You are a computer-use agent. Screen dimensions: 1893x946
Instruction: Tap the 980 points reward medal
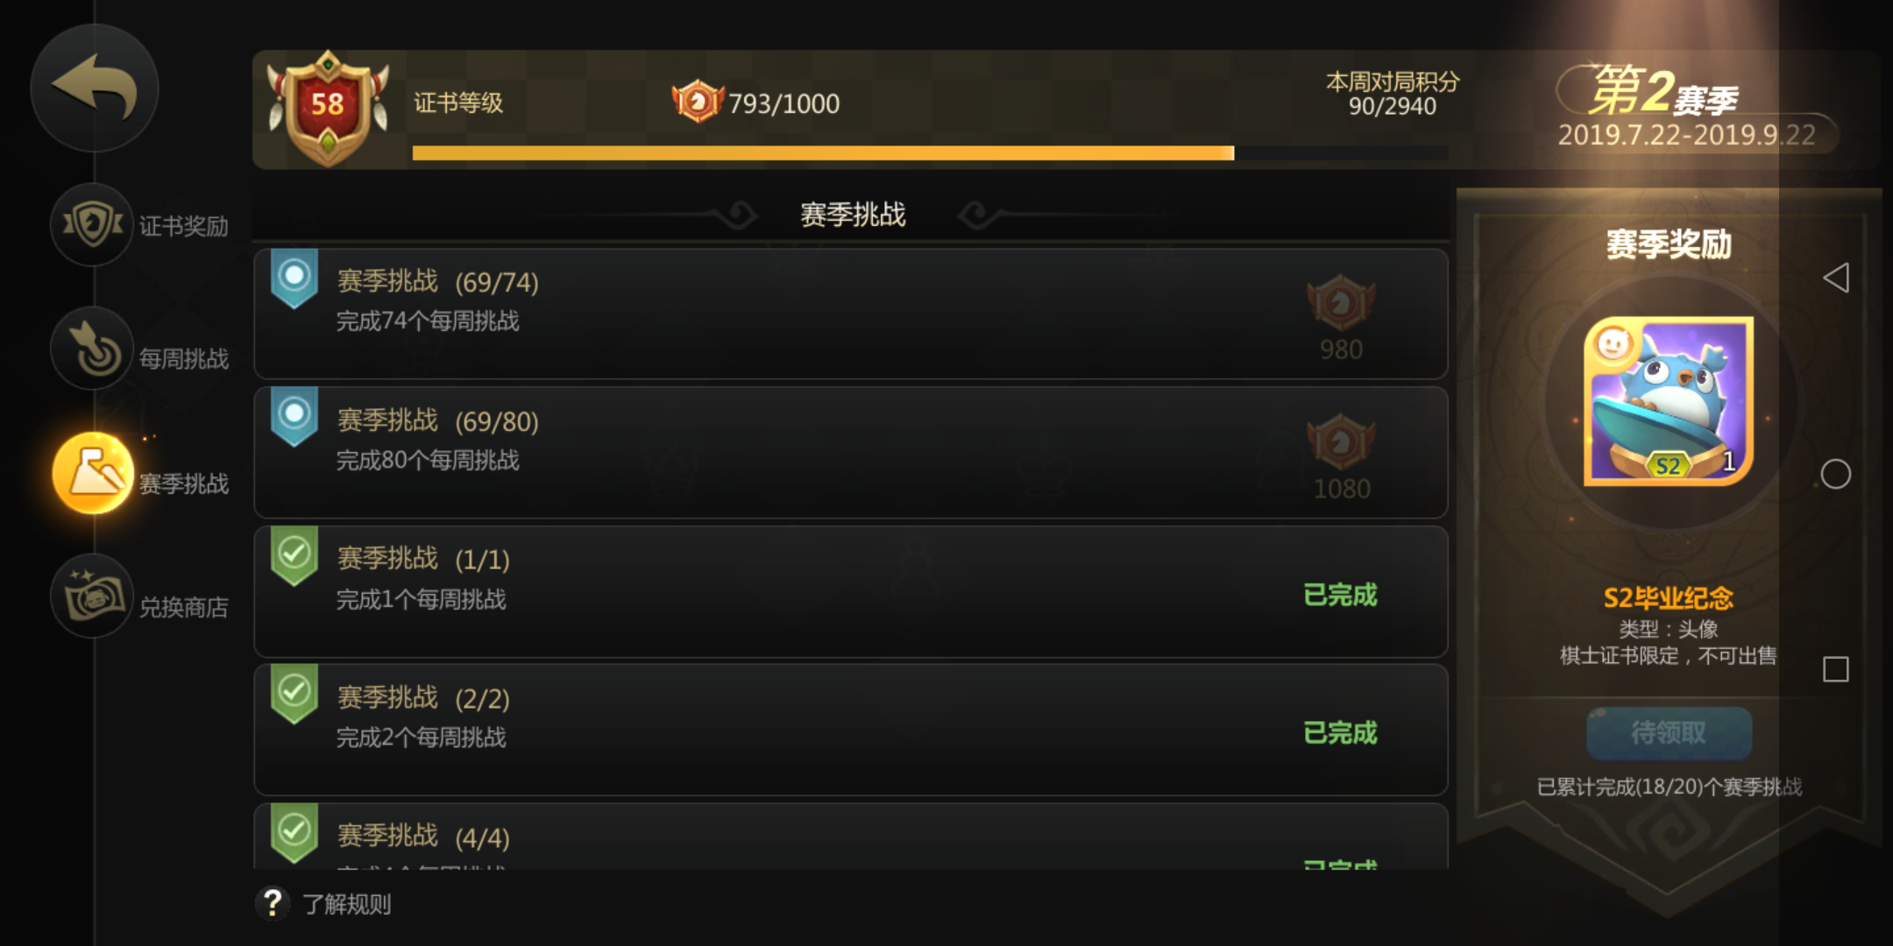click(1341, 302)
